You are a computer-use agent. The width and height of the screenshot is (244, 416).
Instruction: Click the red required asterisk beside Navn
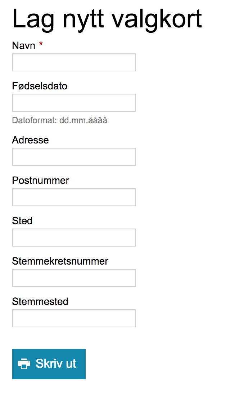41,44
